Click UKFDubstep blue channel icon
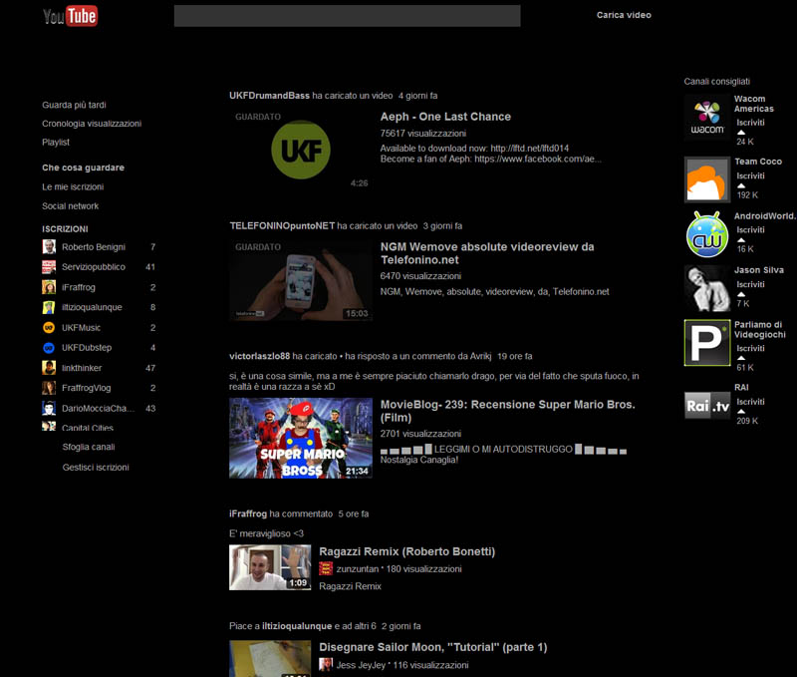797x677 pixels. click(x=49, y=347)
